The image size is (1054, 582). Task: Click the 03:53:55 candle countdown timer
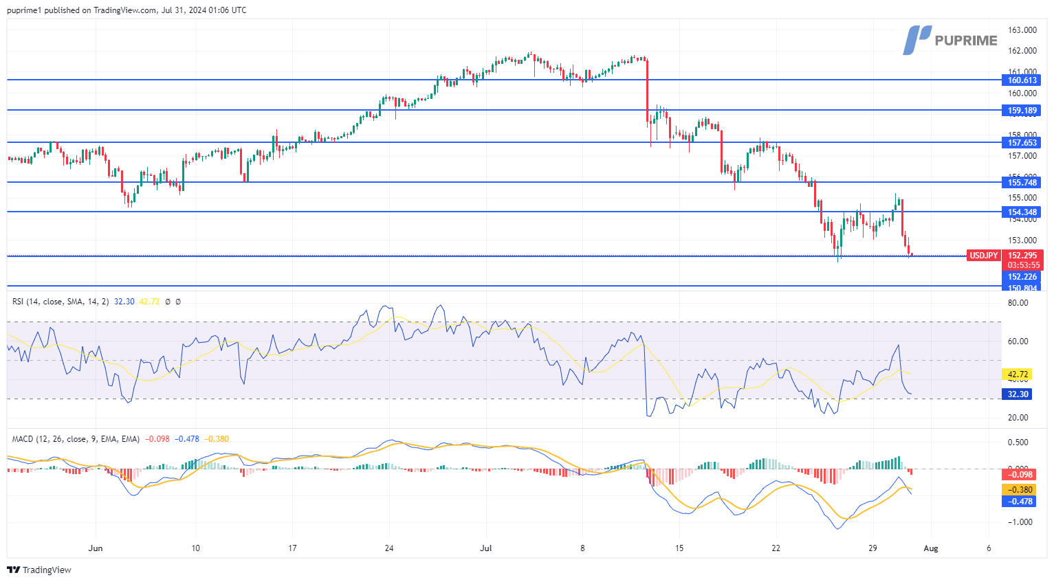pyautogui.click(x=1023, y=265)
